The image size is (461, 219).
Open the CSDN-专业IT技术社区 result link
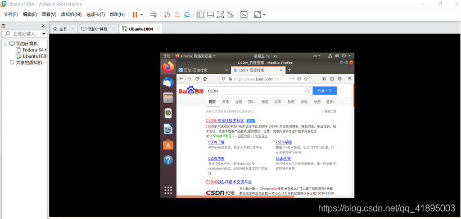[x=225, y=120]
